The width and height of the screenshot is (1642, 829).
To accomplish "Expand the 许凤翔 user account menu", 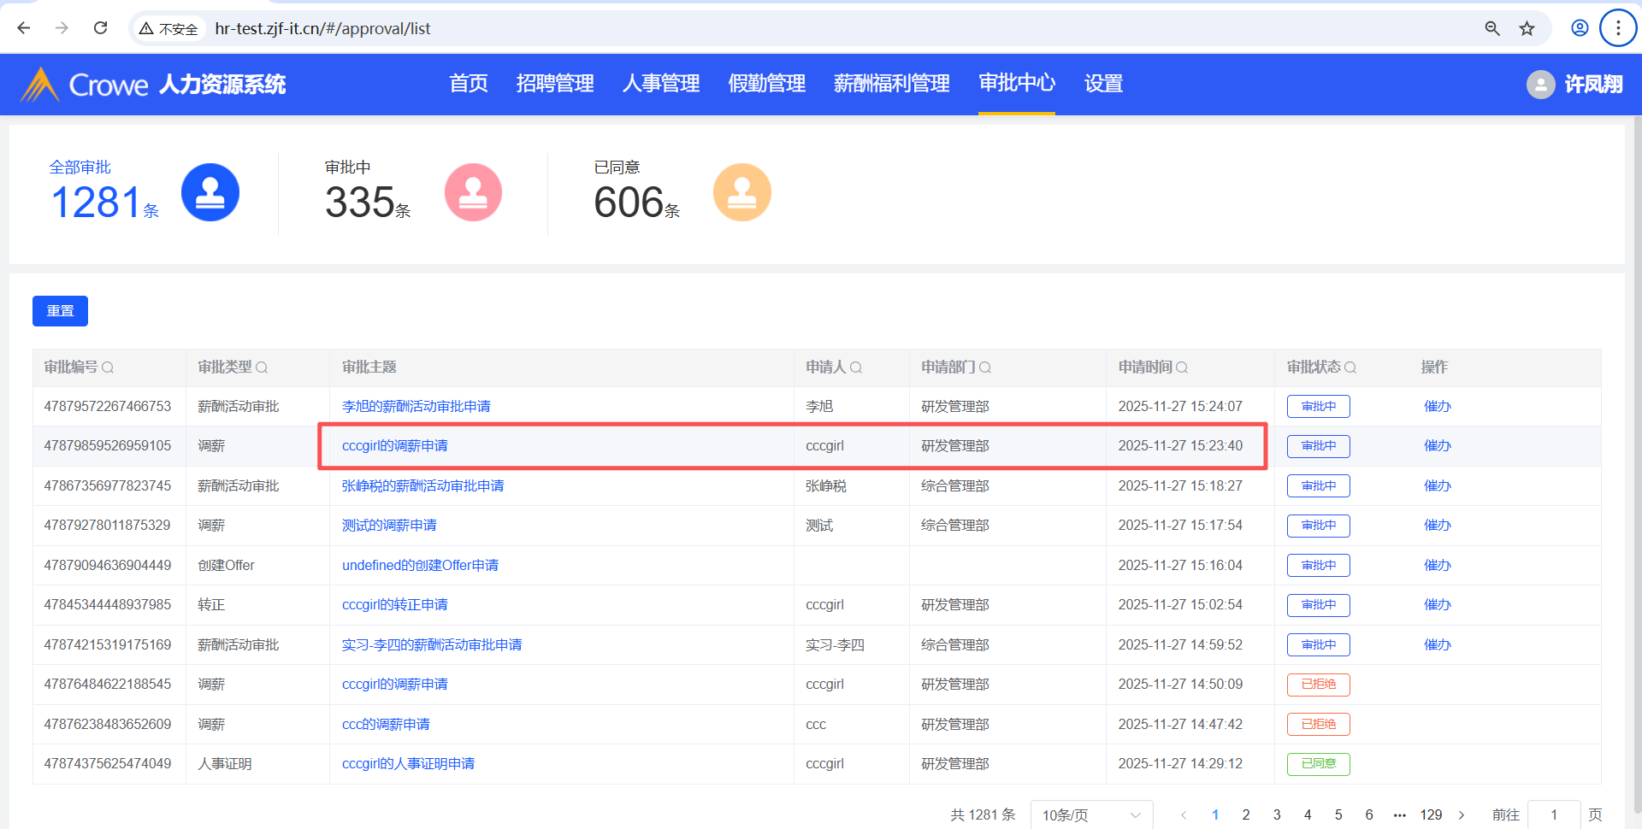I will [x=1574, y=84].
